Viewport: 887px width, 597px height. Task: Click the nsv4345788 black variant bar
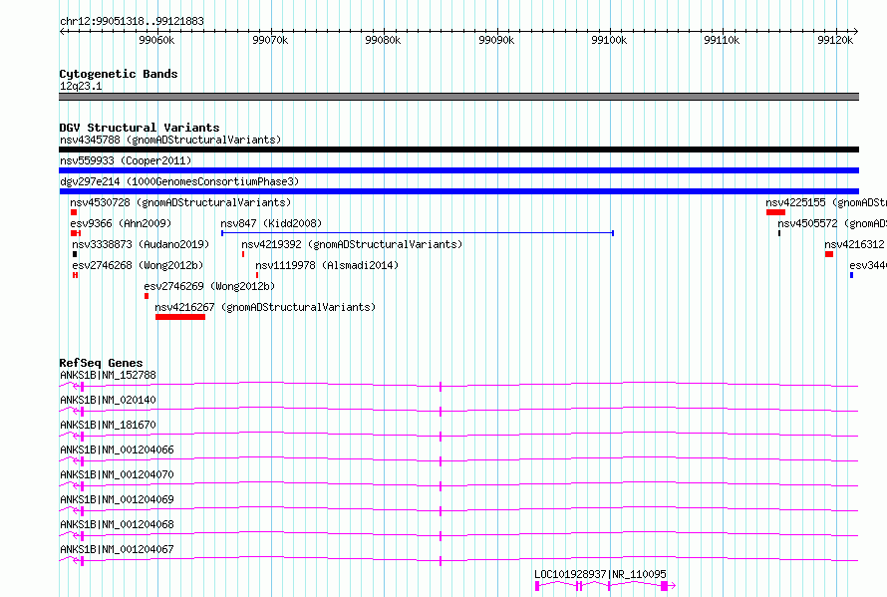[x=458, y=149]
